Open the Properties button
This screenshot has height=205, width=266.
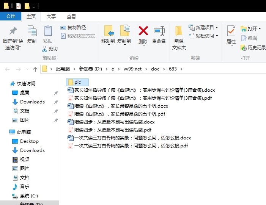(231, 35)
